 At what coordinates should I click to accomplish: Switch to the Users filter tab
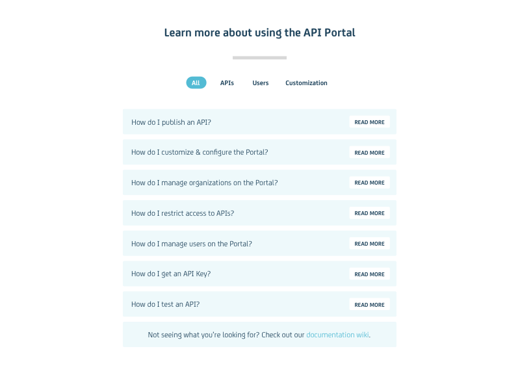coord(261,83)
